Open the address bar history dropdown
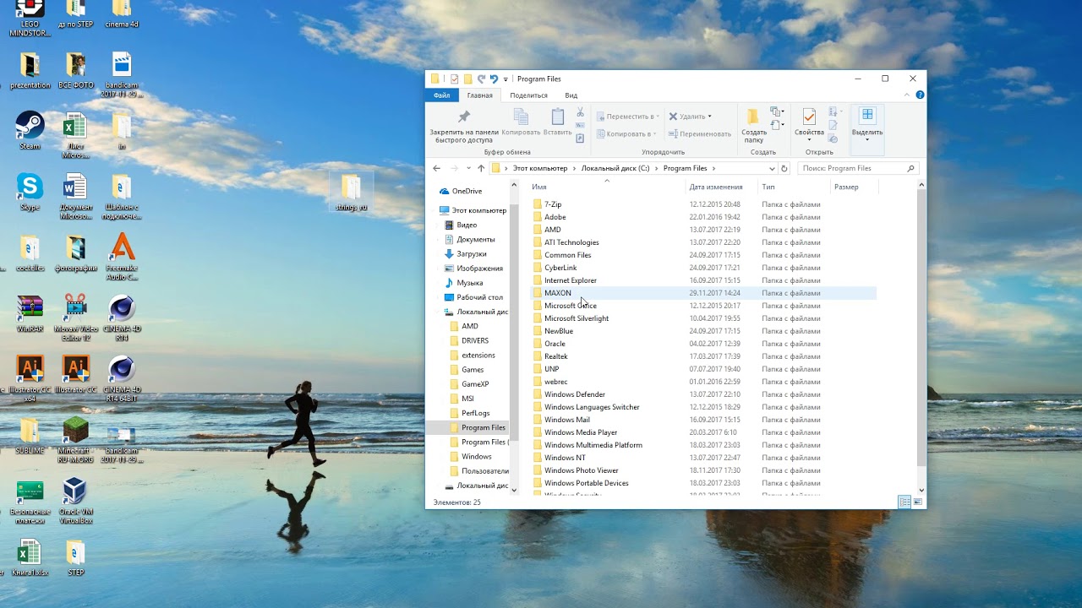 (x=772, y=168)
